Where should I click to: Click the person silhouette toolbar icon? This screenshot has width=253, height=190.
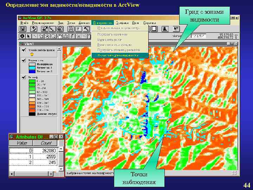point(165,29)
